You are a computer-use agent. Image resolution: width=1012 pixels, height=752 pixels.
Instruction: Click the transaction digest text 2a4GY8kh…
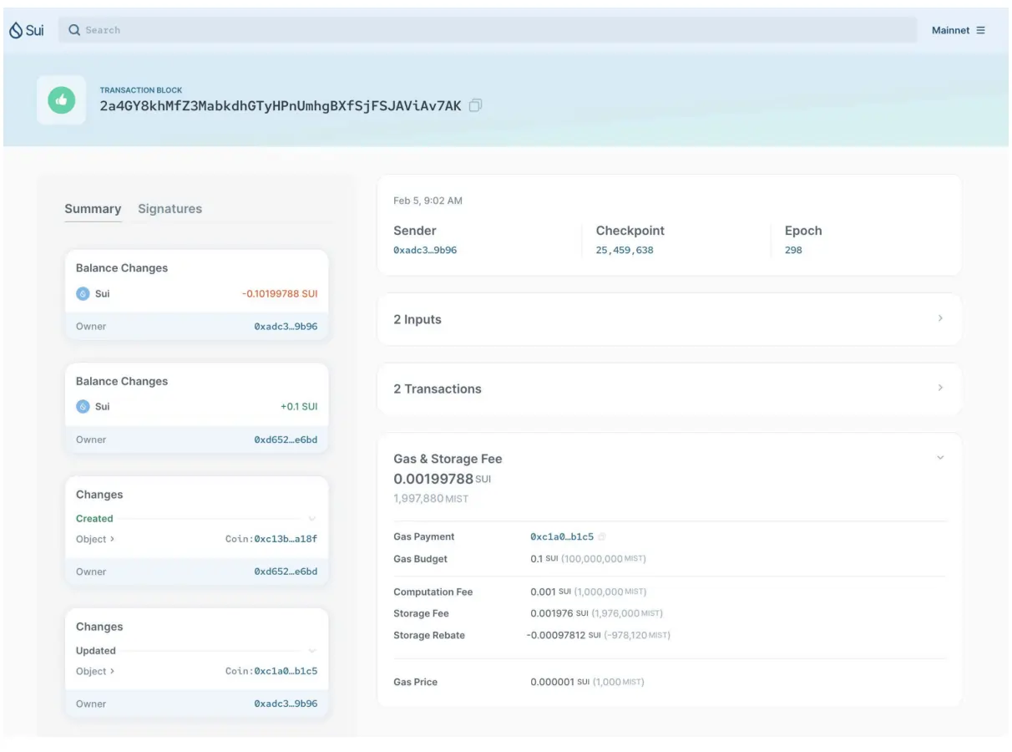point(281,106)
